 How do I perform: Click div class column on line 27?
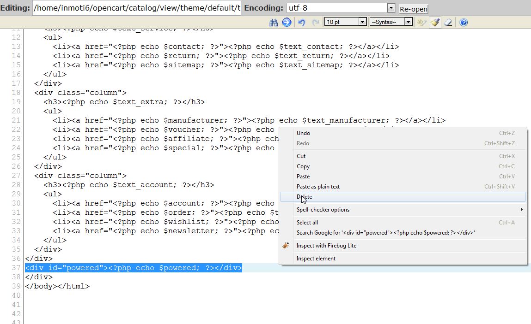(x=80, y=176)
